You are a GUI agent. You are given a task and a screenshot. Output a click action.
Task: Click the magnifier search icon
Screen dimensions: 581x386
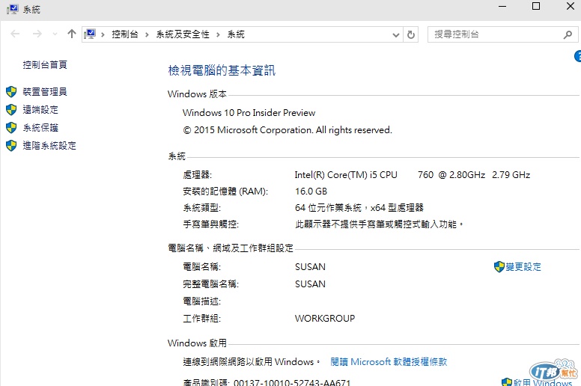(x=568, y=35)
